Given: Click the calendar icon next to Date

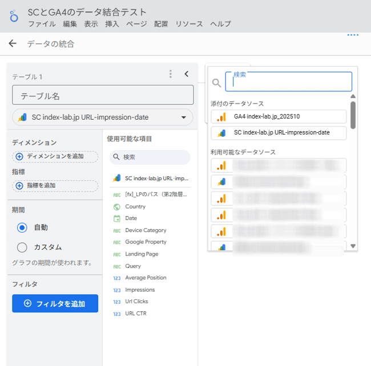Looking at the screenshot, I should coord(117,218).
